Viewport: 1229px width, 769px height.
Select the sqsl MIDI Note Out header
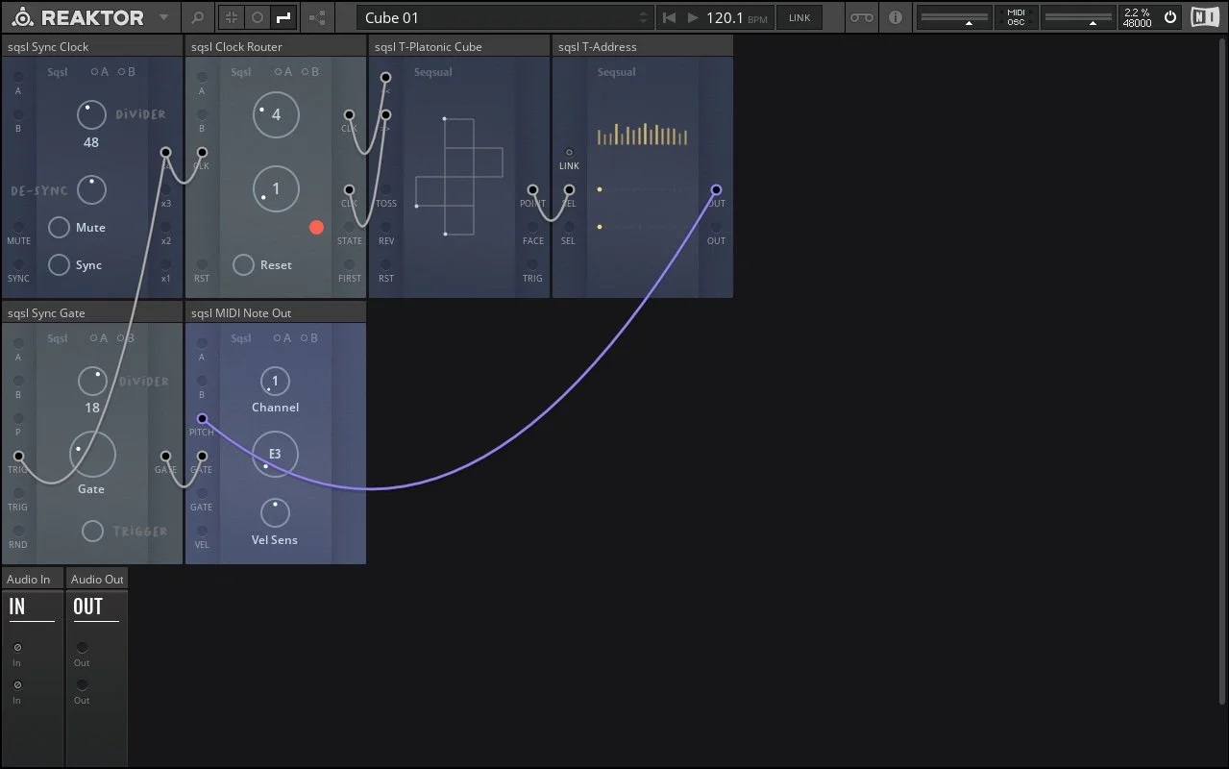pos(276,312)
